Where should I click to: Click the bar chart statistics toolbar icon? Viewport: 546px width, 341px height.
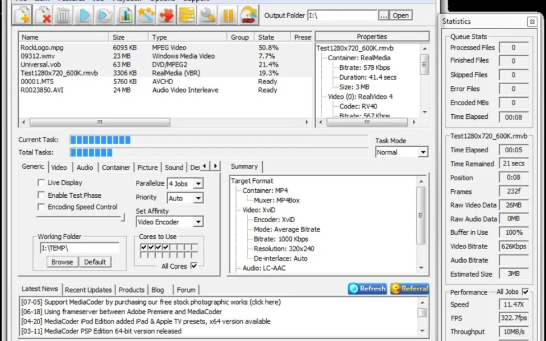125,15
